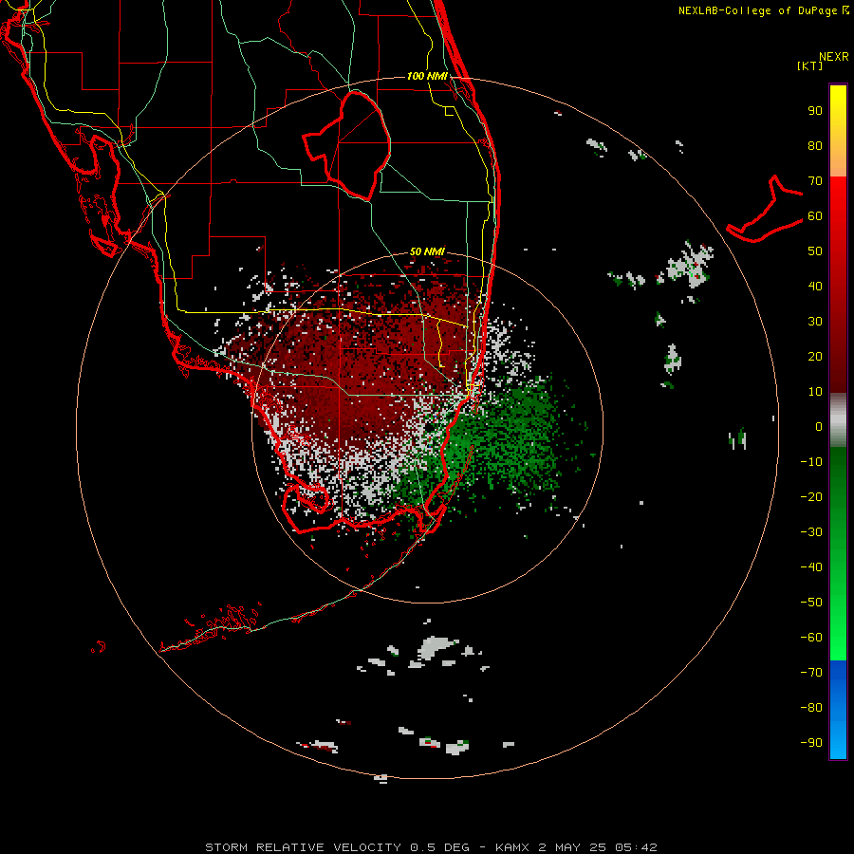Viewport: 854px width, 854px height.
Task: Select the positive 20 knots scale label
Action: coord(815,357)
